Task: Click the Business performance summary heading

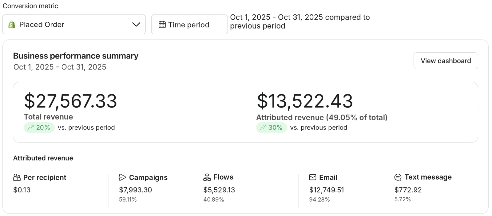Action: pyautogui.click(x=76, y=56)
